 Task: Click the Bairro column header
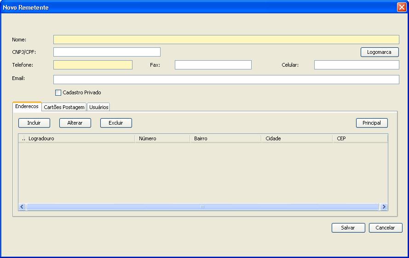tap(225, 138)
